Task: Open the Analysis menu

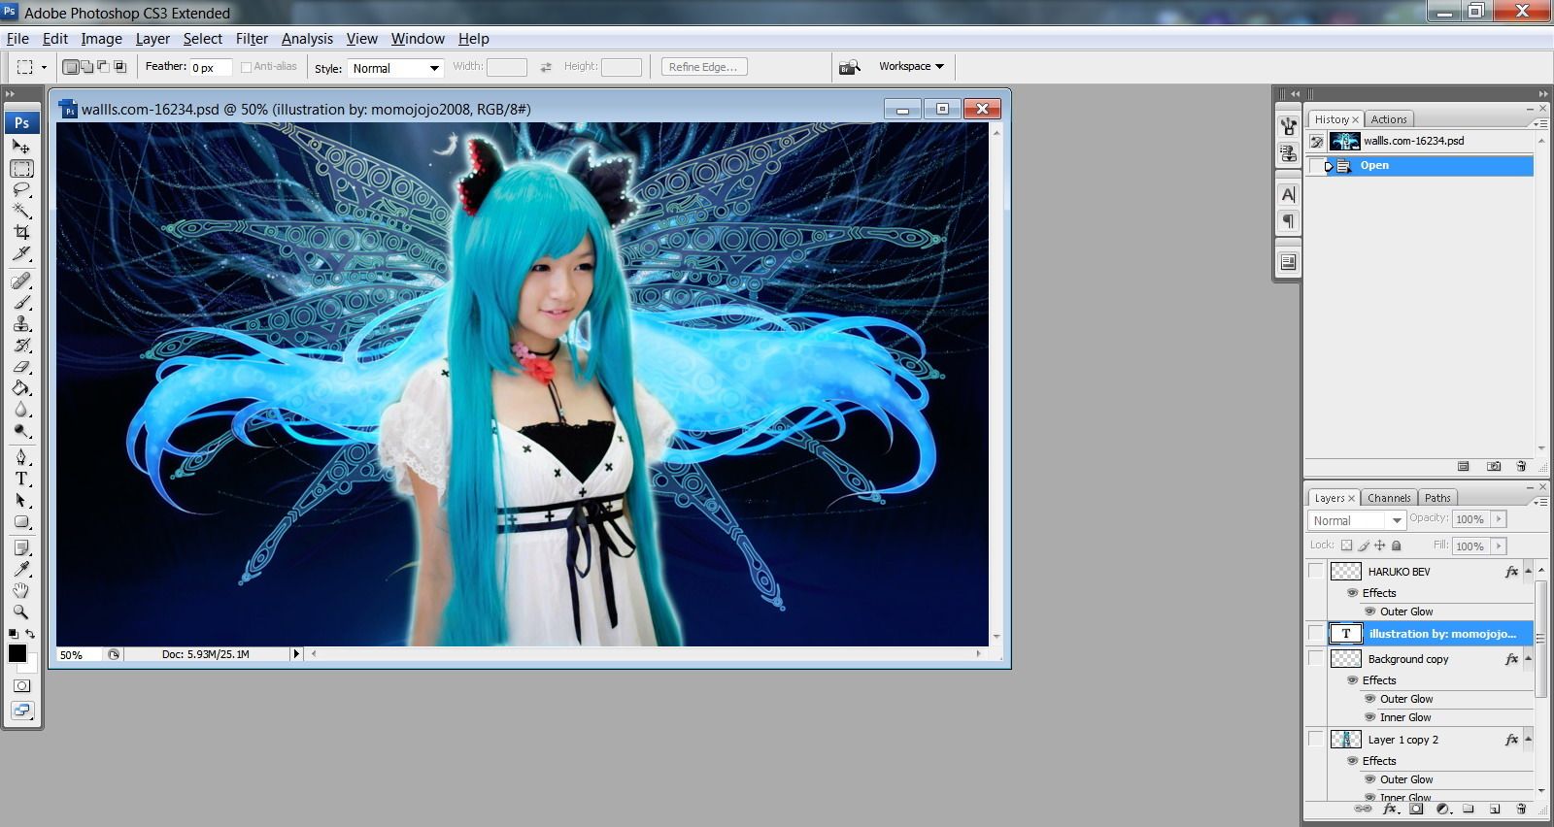Action: click(307, 39)
